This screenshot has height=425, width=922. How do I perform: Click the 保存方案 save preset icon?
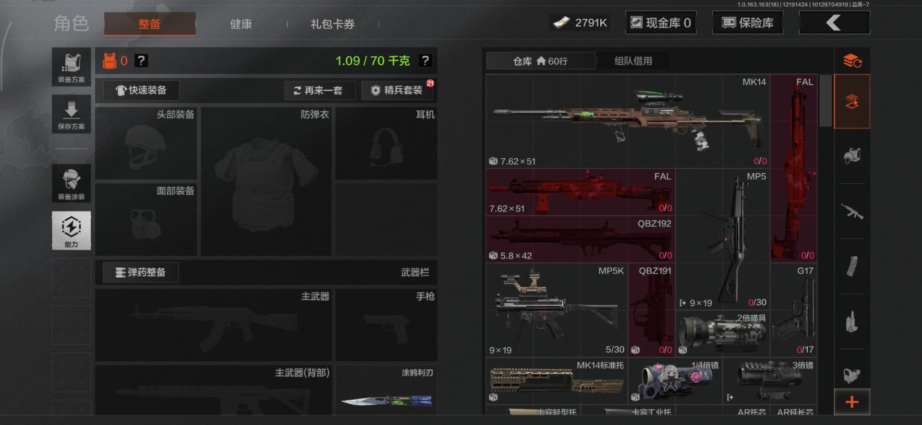pyautogui.click(x=71, y=114)
